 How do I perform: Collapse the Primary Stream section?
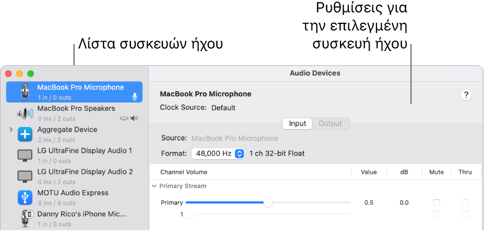[154, 186]
